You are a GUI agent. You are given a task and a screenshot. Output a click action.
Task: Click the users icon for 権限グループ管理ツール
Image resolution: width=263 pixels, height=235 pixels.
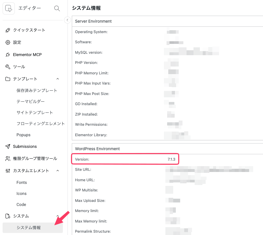coord(8,159)
